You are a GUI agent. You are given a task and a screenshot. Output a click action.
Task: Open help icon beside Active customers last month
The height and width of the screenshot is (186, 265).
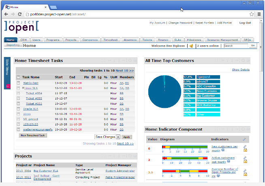point(229,161)
